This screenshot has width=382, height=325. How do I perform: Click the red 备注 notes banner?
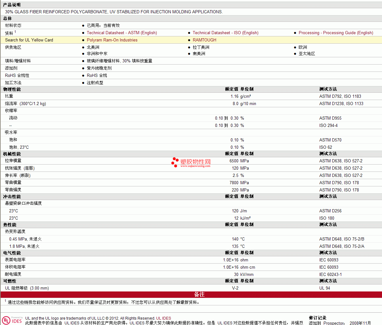[x=191, y=294]
